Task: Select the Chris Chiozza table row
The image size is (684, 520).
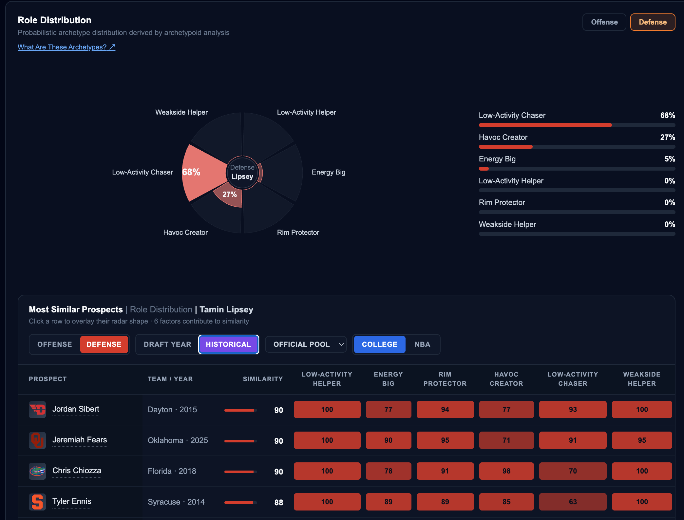Action: click(347, 471)
